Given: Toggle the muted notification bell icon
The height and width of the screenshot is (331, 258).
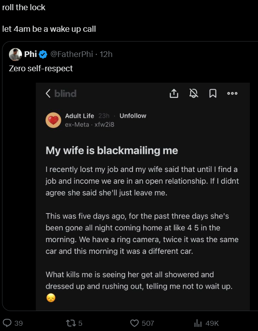Looking at the screenshot, I should (194, 94).
